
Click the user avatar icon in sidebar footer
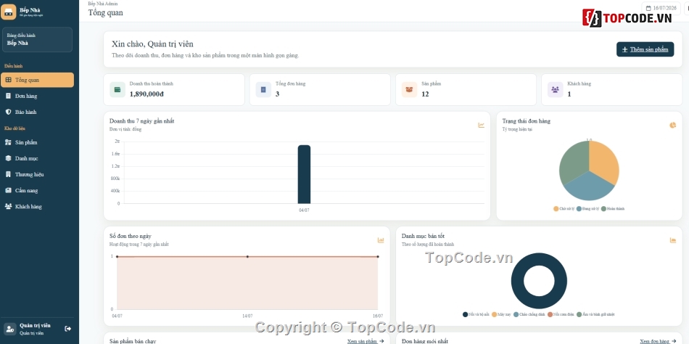9,329
